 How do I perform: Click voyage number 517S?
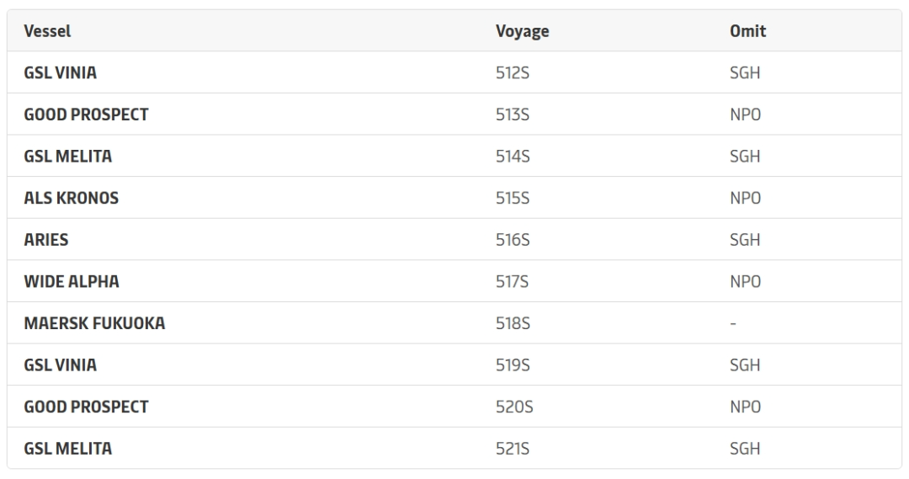click(512, 281)
